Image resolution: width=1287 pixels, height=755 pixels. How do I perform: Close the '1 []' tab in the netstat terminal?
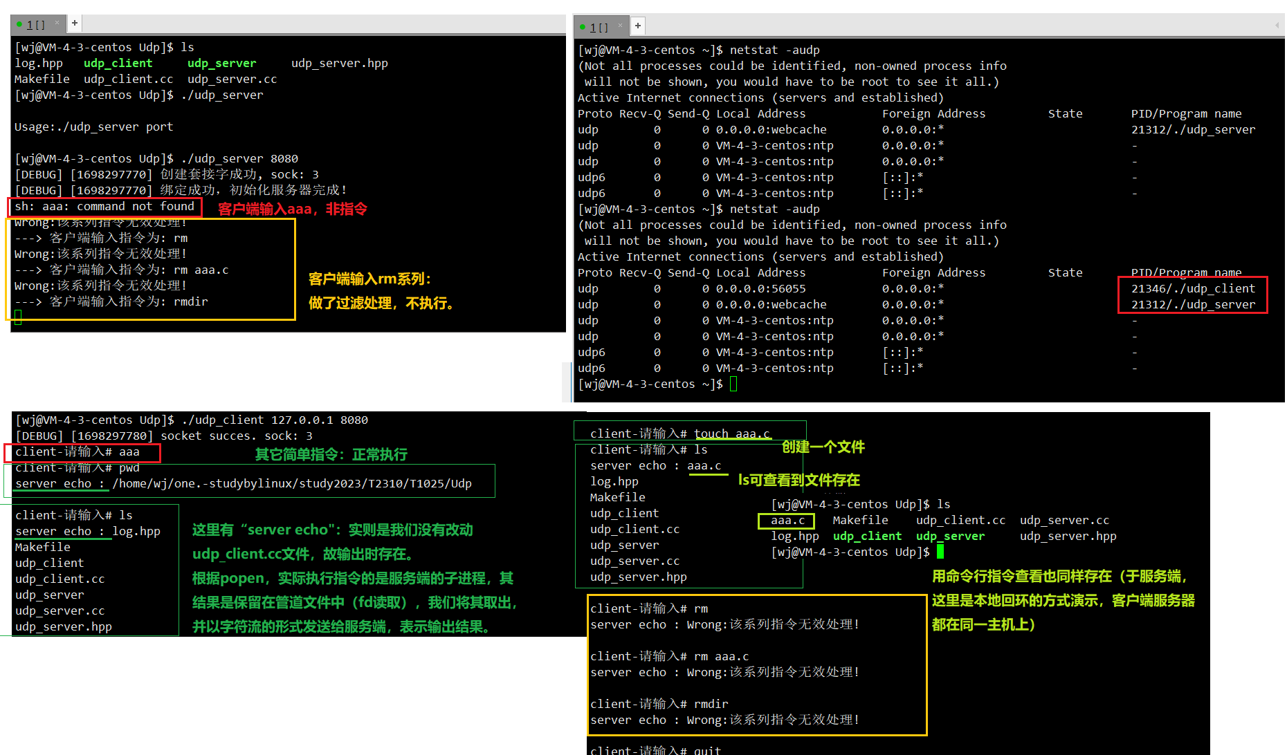621,26
